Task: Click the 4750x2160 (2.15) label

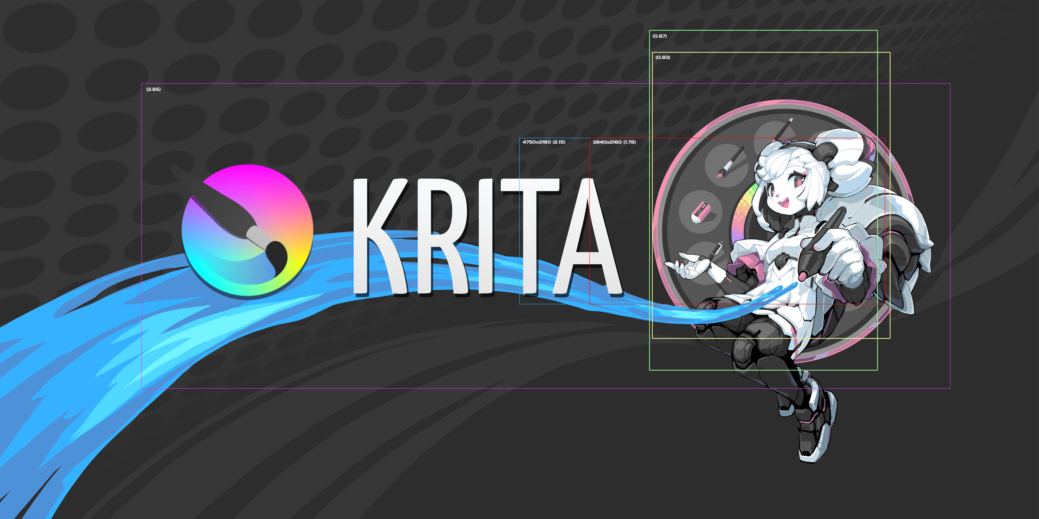Action: [544, 142]
